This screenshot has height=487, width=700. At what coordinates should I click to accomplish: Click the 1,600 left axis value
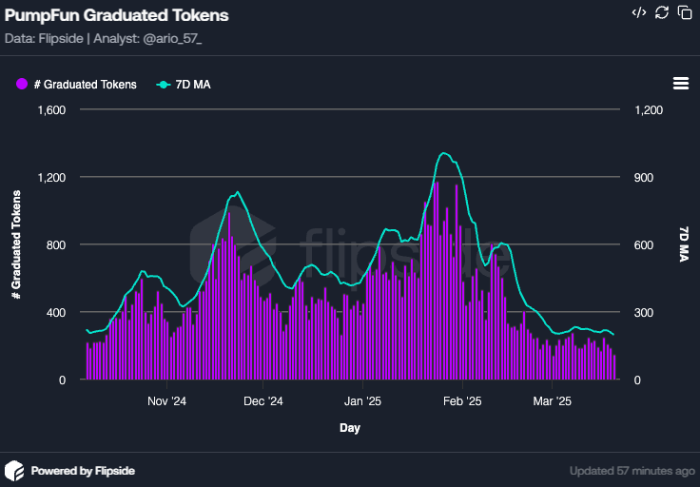click(51, 109)
